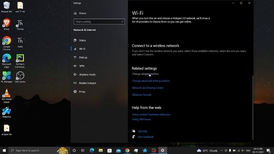274x154 pixels.
Task: Open the Mail app from taskbar
Action: click(x=119, y=150)
